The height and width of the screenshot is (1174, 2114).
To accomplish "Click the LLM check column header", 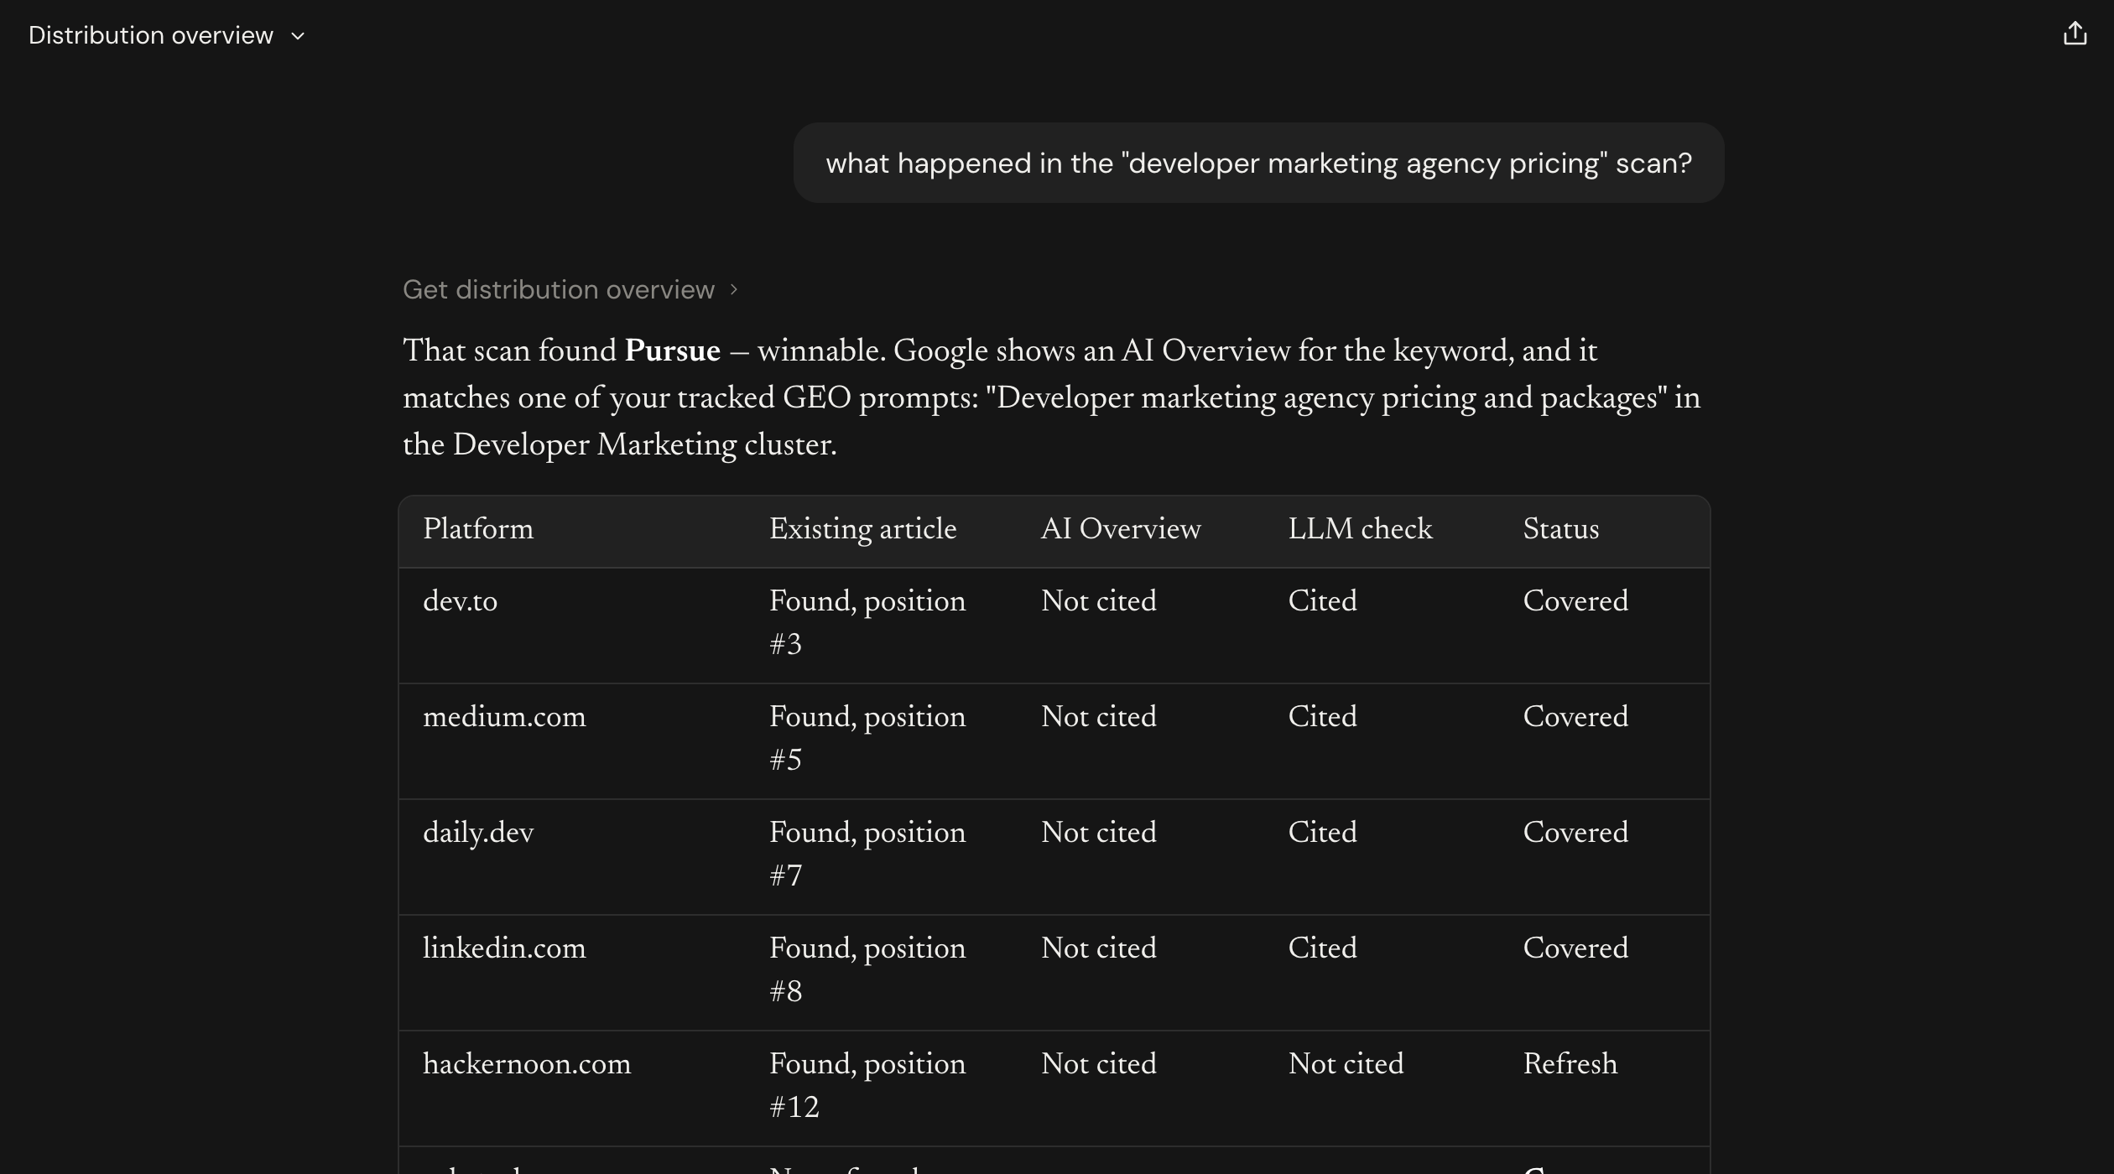I will pos(1360,529).
